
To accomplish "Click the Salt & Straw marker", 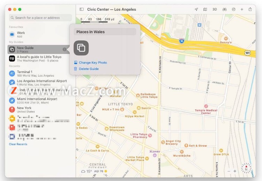I will [186, 145].
